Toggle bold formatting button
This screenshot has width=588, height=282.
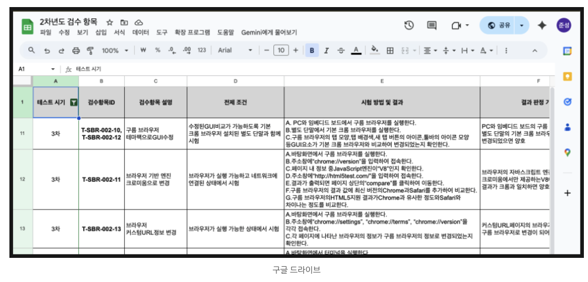pyautogui.click(x=312, y=51)
